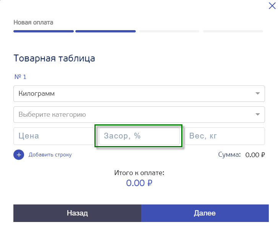Open the Килограмм unit dropdown

[139, 93]
